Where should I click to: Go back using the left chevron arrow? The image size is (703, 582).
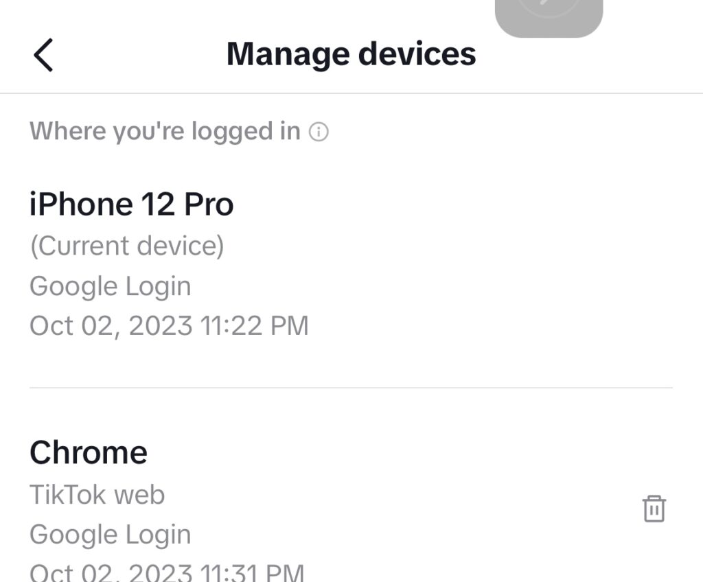click(43, 55)
